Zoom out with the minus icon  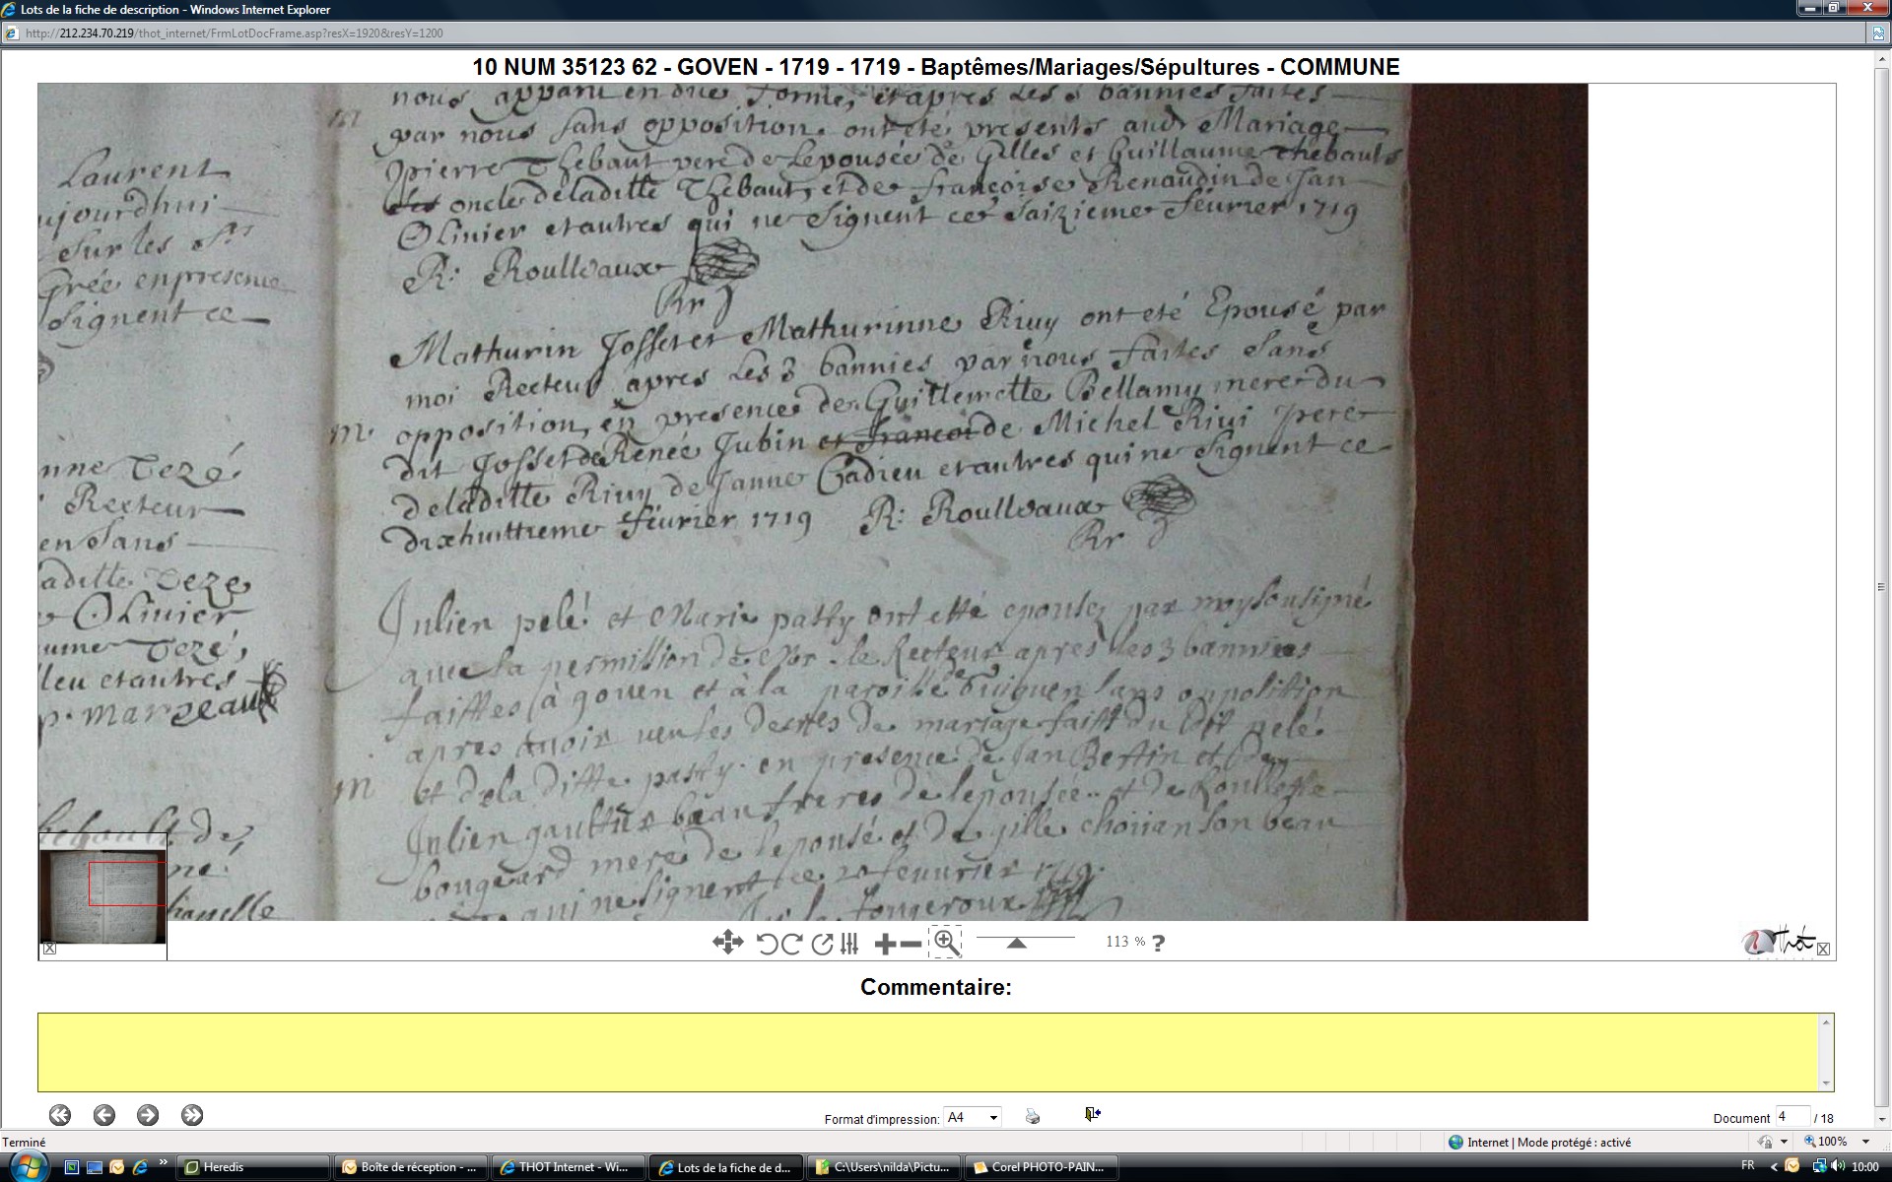point(912,944)
